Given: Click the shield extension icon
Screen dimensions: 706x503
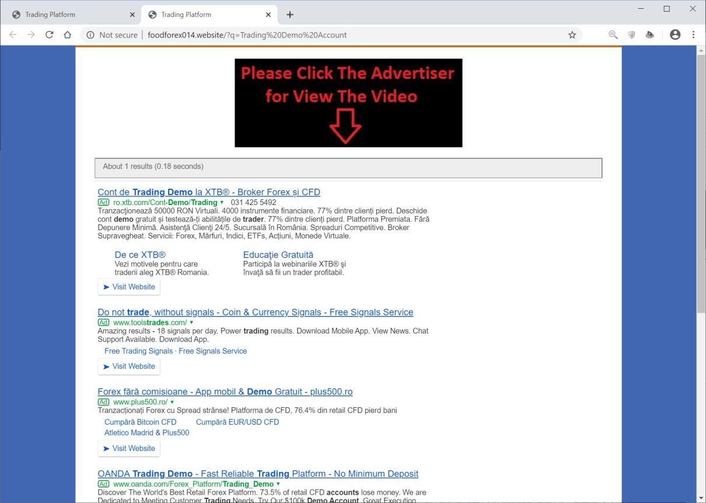Looking at the screenshot, I should tap(631, 35).
